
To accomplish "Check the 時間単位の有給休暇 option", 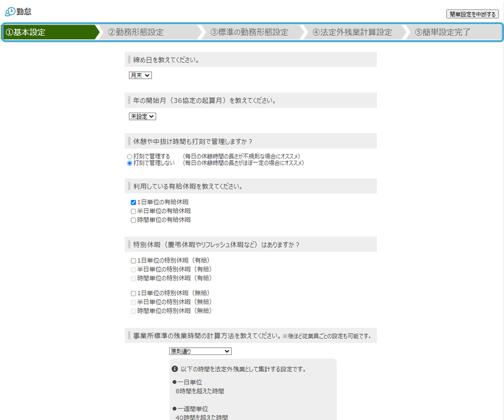I will coord(133,220).
